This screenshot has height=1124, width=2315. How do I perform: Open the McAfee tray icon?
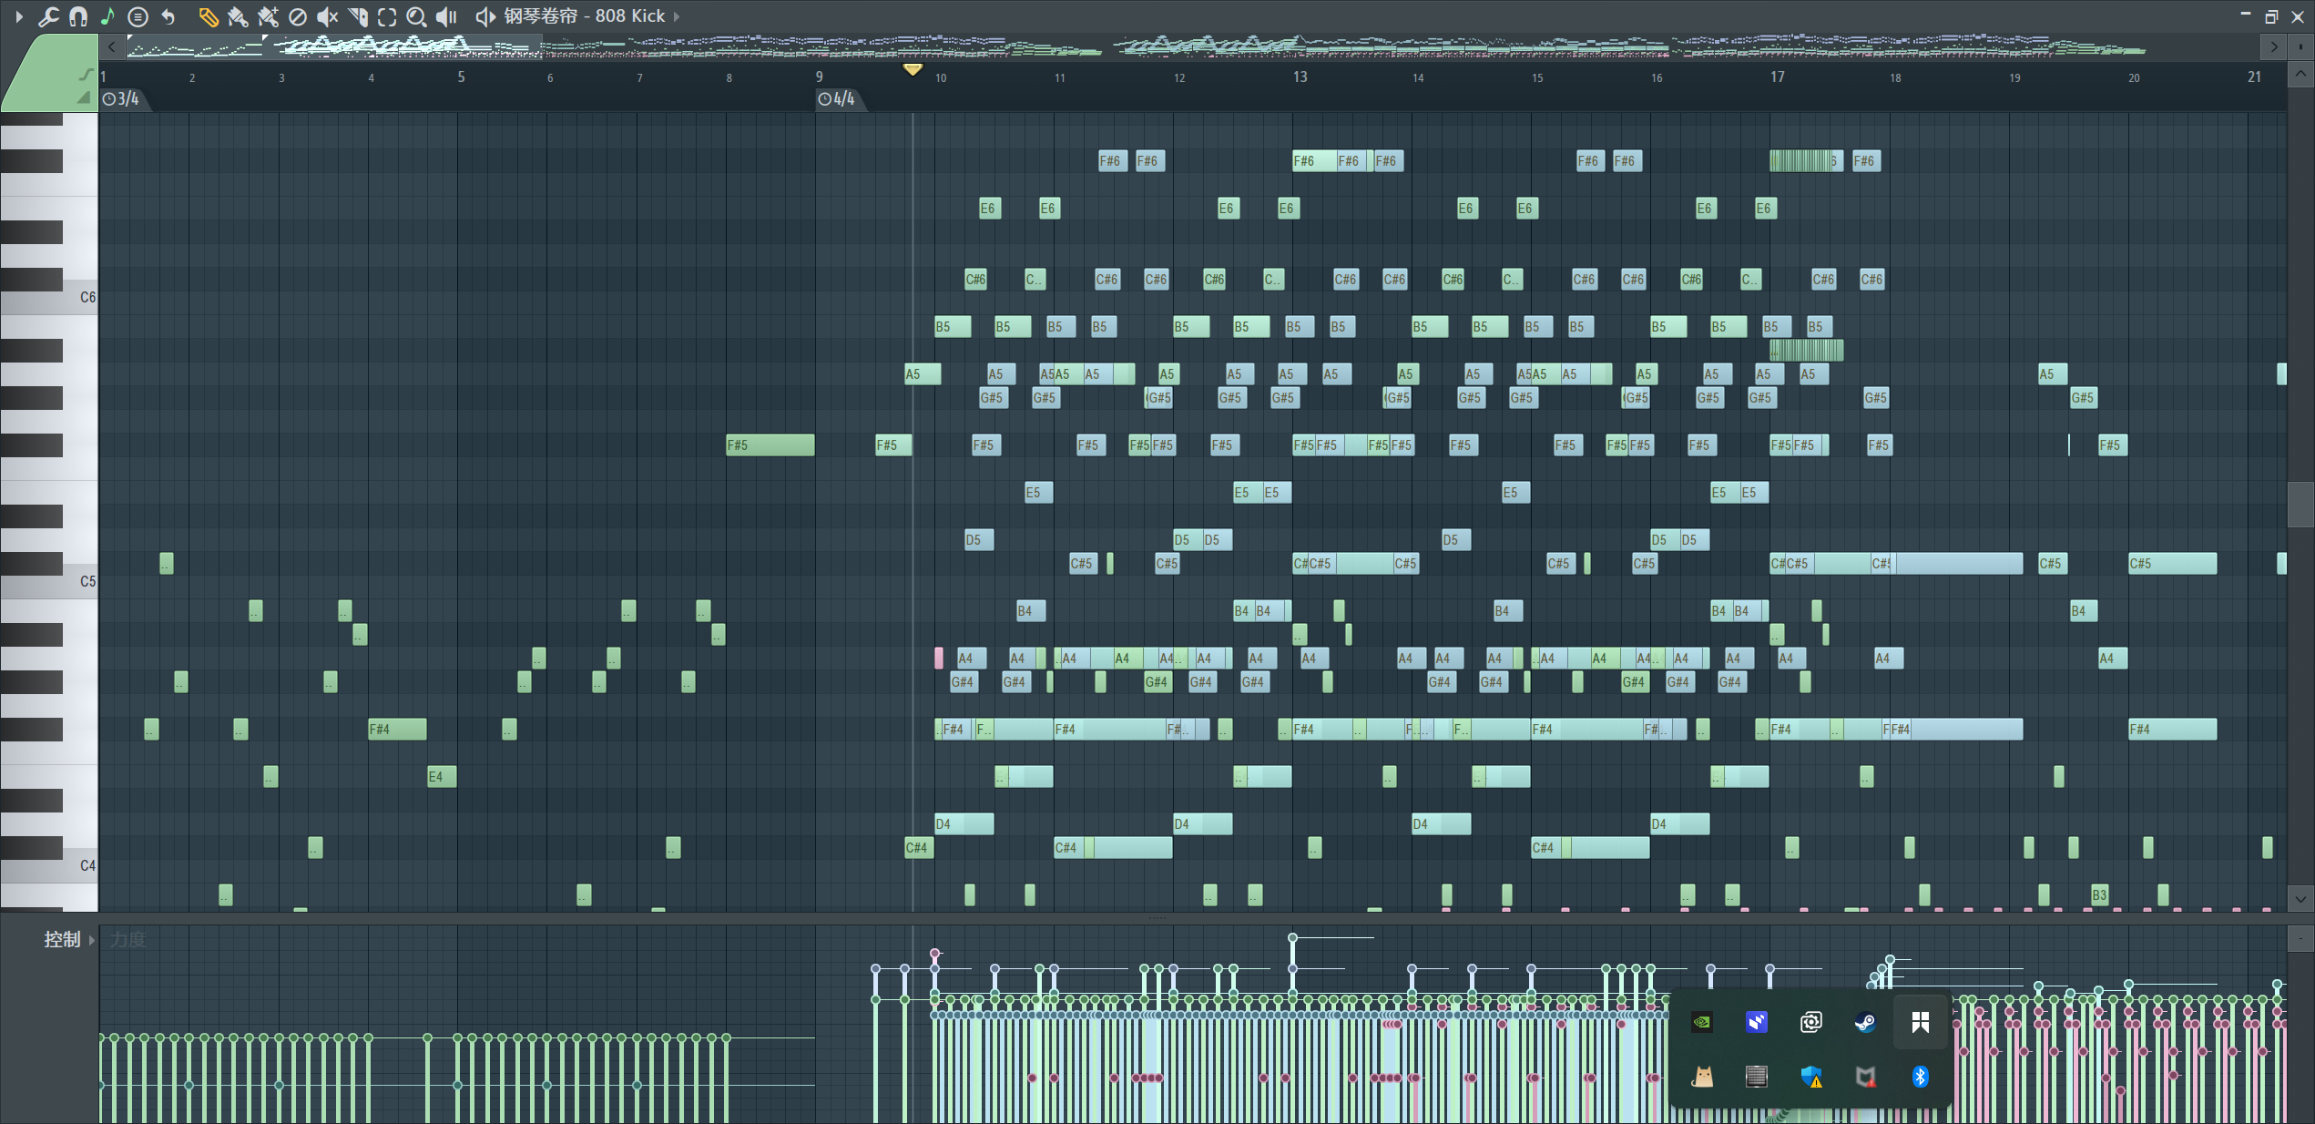(x=1865, y=1077)
